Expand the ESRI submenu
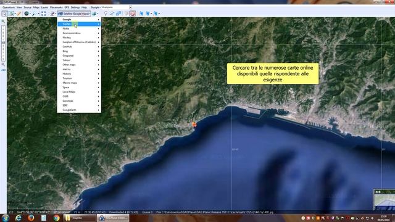395x222 pixels. coord(79,105)
